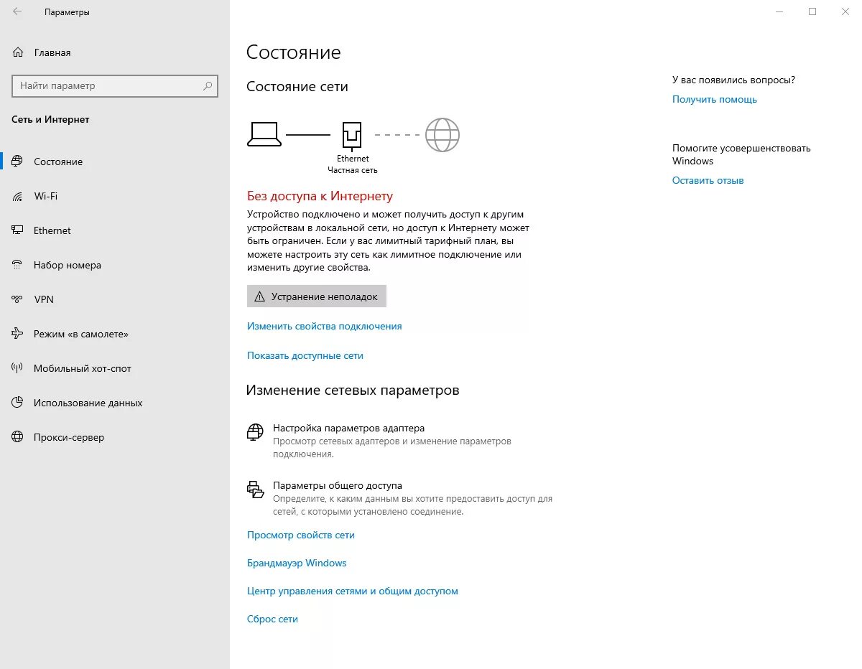Click the magnifier icon in search box
Viewport: 862px width, 669px height.
click(208, 85)
